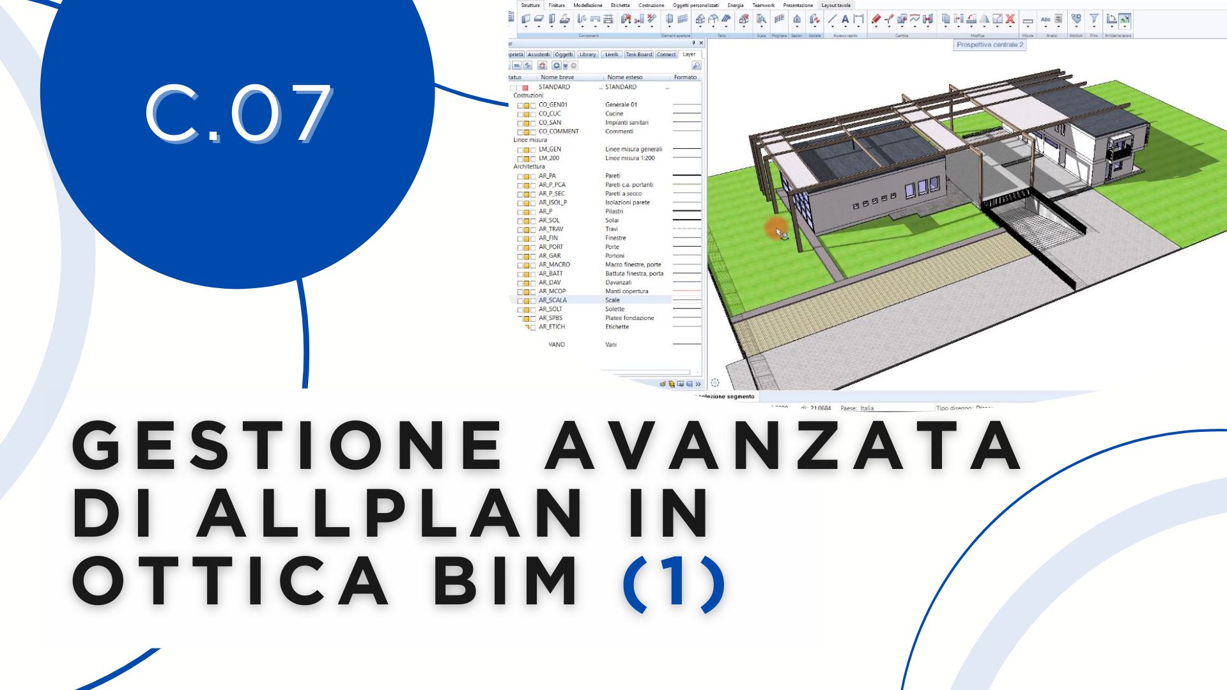Click the facade grid tool in Elementi apertura
This screenshot has height=690, width=1227.
click(683, 19)
